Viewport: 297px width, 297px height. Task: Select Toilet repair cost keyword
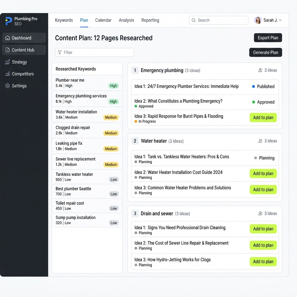pyautogui.click(x=87, y=206)
